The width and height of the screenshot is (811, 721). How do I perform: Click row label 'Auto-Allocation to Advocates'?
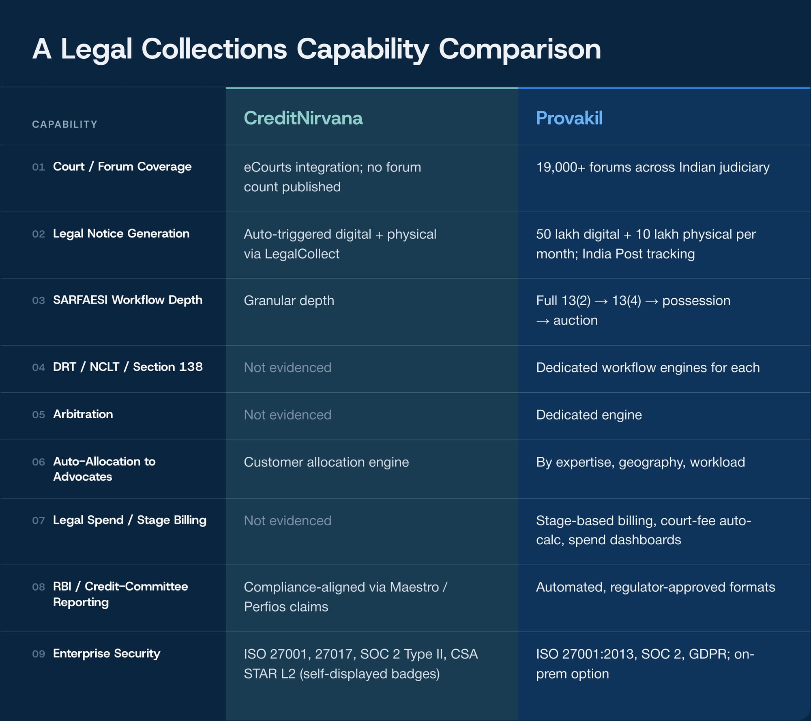point(104,469)
